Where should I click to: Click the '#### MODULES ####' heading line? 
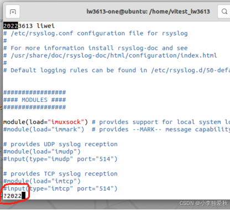[x=34, y=100]
